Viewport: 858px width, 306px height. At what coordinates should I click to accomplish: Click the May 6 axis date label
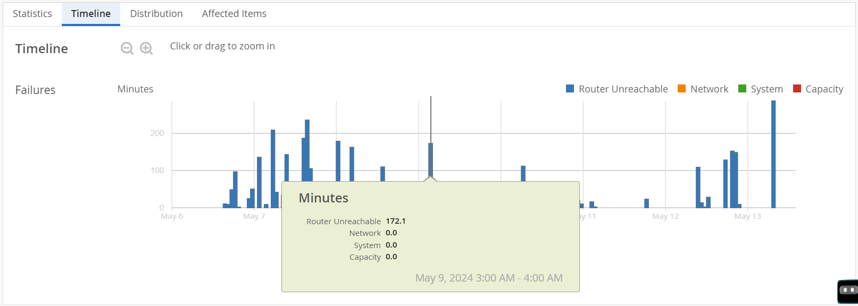tap(172, 216)
